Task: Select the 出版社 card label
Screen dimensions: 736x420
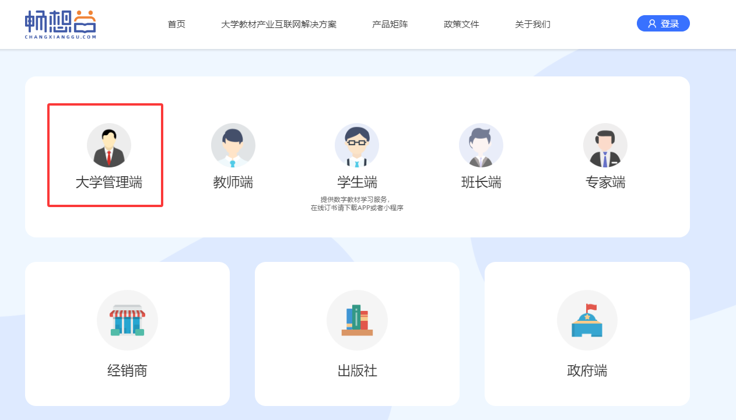Action: [x=357, y=370]
